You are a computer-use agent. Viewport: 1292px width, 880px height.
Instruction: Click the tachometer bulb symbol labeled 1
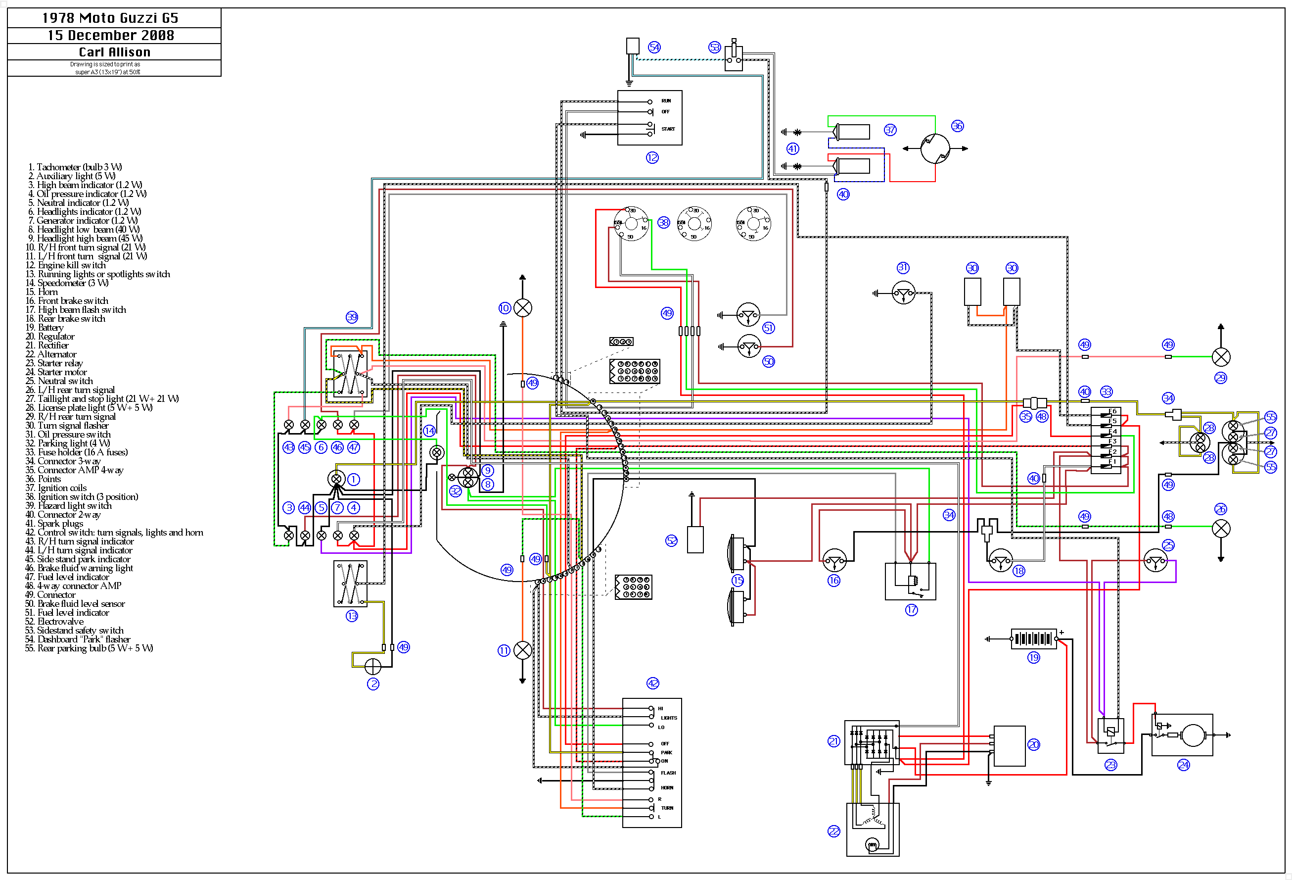(x=336, y=479)
